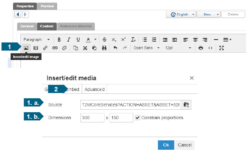Apply Italic formatting
Image resolution: width=248 pixels, height=153 pixels.
click(x=69, y=40)
